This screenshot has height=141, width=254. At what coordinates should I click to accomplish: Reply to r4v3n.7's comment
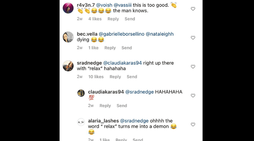[x=113, y=19]
